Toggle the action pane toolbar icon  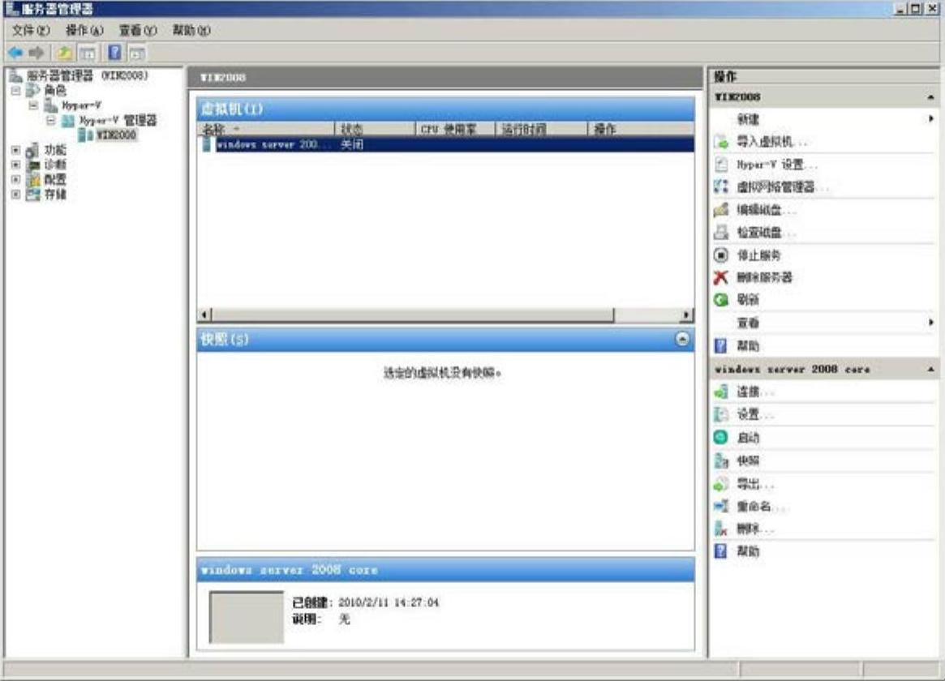[137, 53]
